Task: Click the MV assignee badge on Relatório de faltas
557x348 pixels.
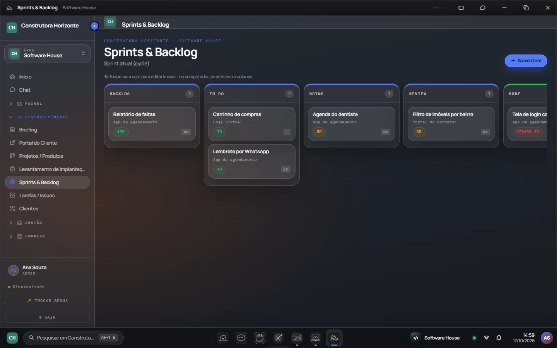Action: [186, 132]
